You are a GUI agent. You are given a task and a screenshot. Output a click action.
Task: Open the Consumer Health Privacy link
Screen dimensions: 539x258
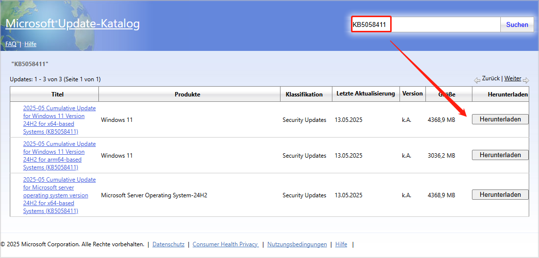click(x=226, y=244)
